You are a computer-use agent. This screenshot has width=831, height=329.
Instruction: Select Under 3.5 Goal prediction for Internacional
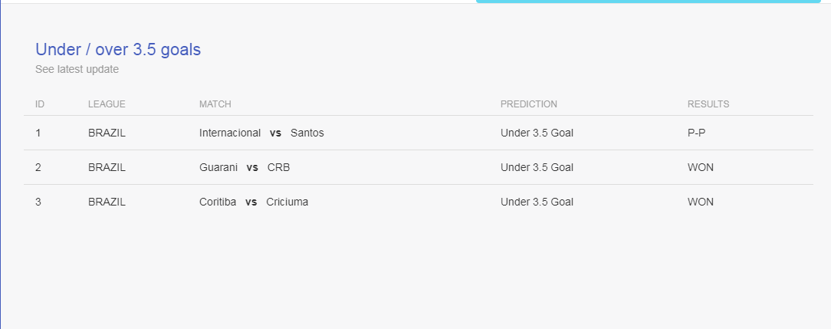click(537, 133)
